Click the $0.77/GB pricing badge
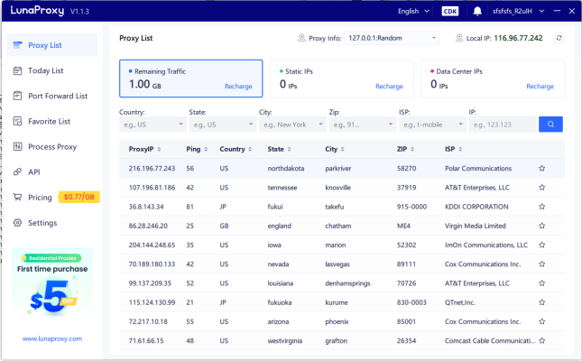 coord(79,197)
